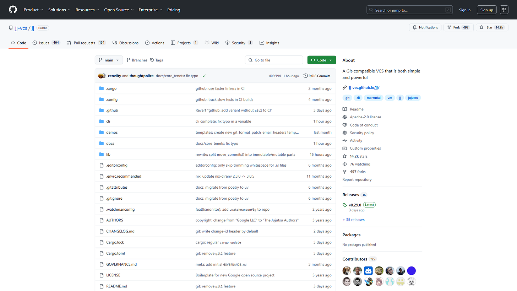Click the + 35 releases link
This screenshot has height=291, width=517.
tap(353, 220)
